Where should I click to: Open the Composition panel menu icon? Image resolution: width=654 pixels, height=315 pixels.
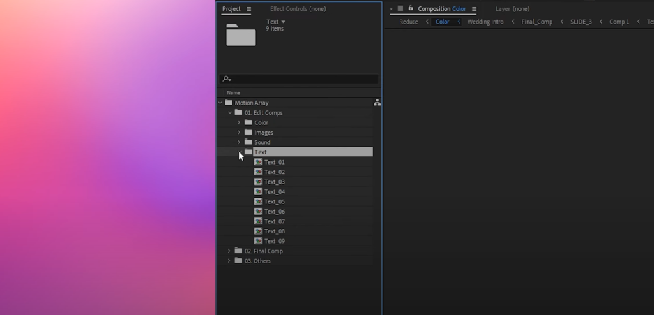(x=474, y=9)
